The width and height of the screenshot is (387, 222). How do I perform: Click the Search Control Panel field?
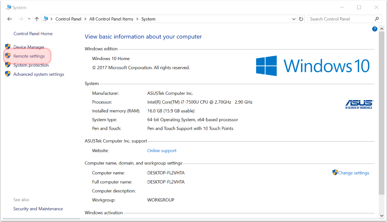click(344, 19)
